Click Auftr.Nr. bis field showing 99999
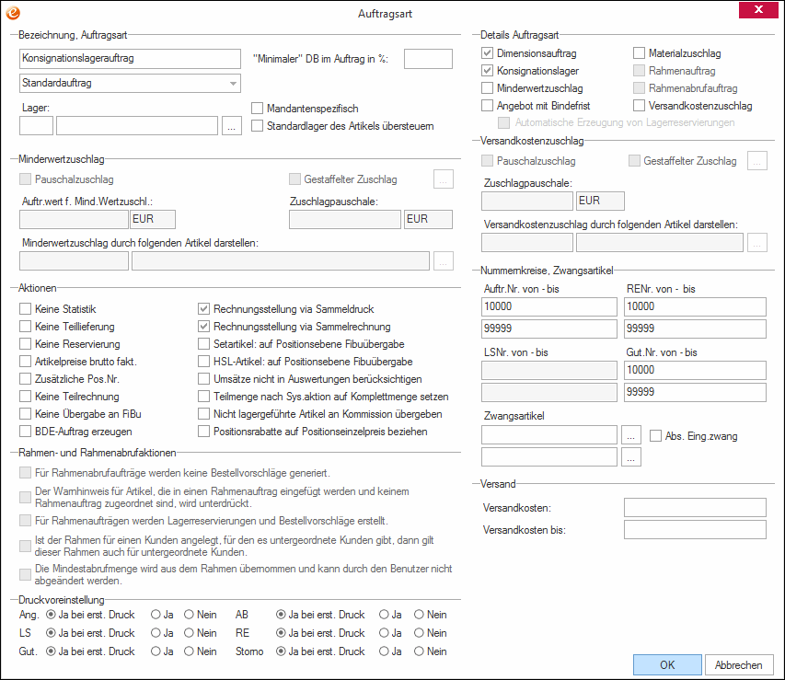The width and height of the screenshot is (785, 680). pyautogui.click(x=549, y=328)
